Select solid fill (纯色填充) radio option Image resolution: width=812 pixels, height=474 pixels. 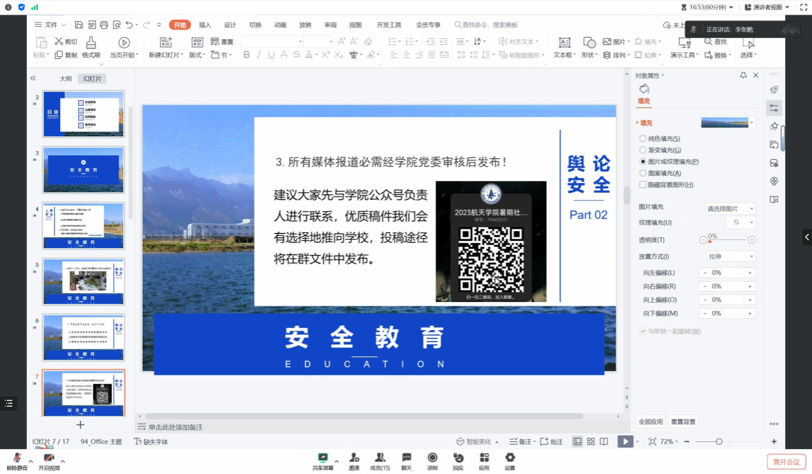[x=643, y=139]
